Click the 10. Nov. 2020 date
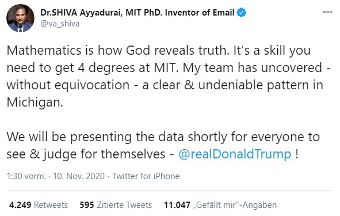This screenshot has height=216, width=340. [x=79, y=176]
